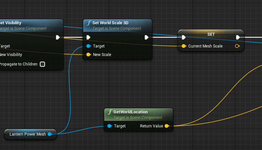The width and height of the screenshot is (262, 150).
Task: Select the Target pin on Set World Scale 3D
Action: [88, 46]
